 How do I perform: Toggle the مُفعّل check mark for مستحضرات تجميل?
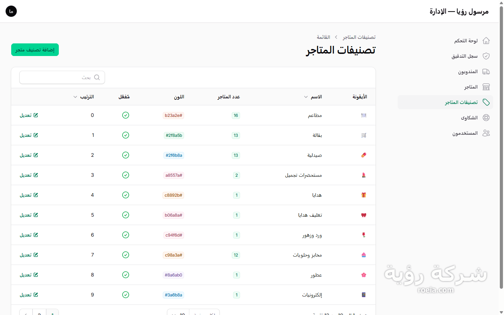click(x=126, y=175)
